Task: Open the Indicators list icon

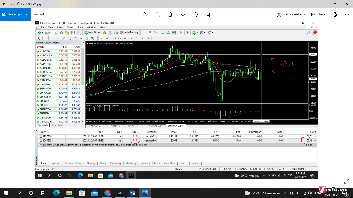Action: (194, 33)
